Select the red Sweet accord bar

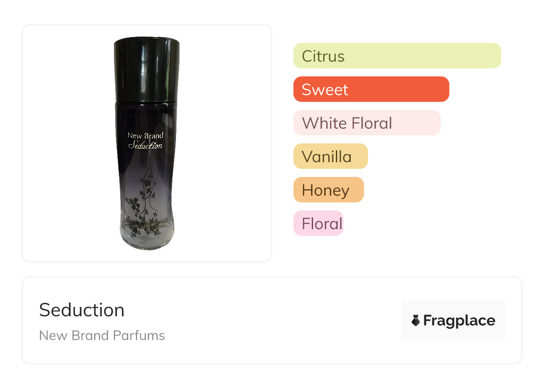[371, 89]
